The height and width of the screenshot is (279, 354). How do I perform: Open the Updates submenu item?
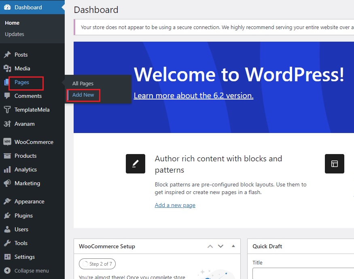15,34
